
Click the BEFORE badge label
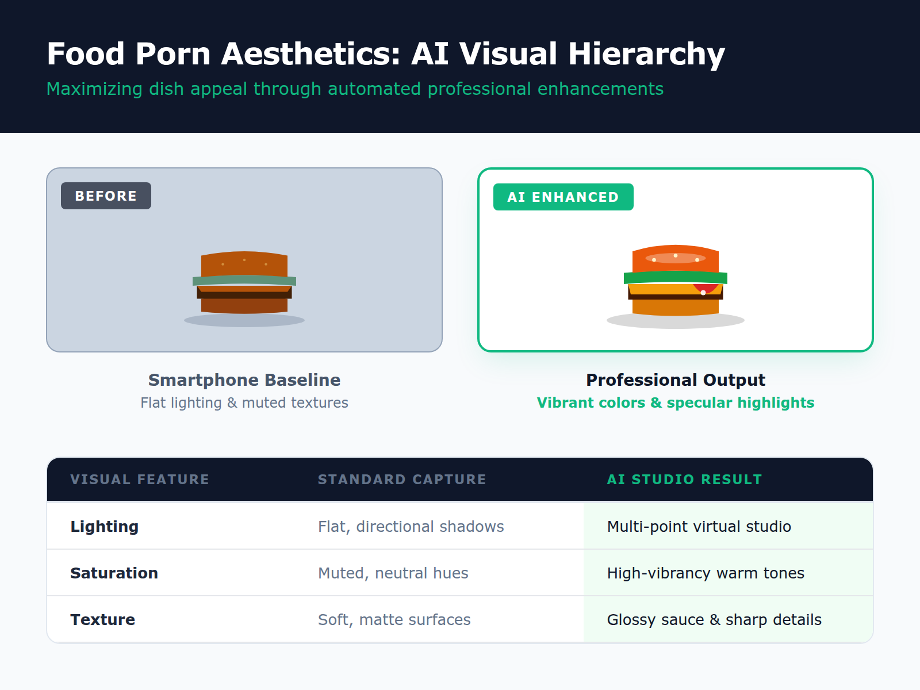coord(105,195)
